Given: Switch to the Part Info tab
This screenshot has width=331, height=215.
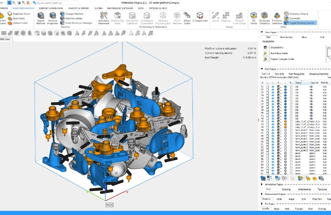Looking at the screenshot, I should coord(279,74).
